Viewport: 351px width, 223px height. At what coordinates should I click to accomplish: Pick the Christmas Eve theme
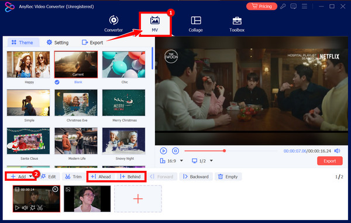tap(76, 103)
